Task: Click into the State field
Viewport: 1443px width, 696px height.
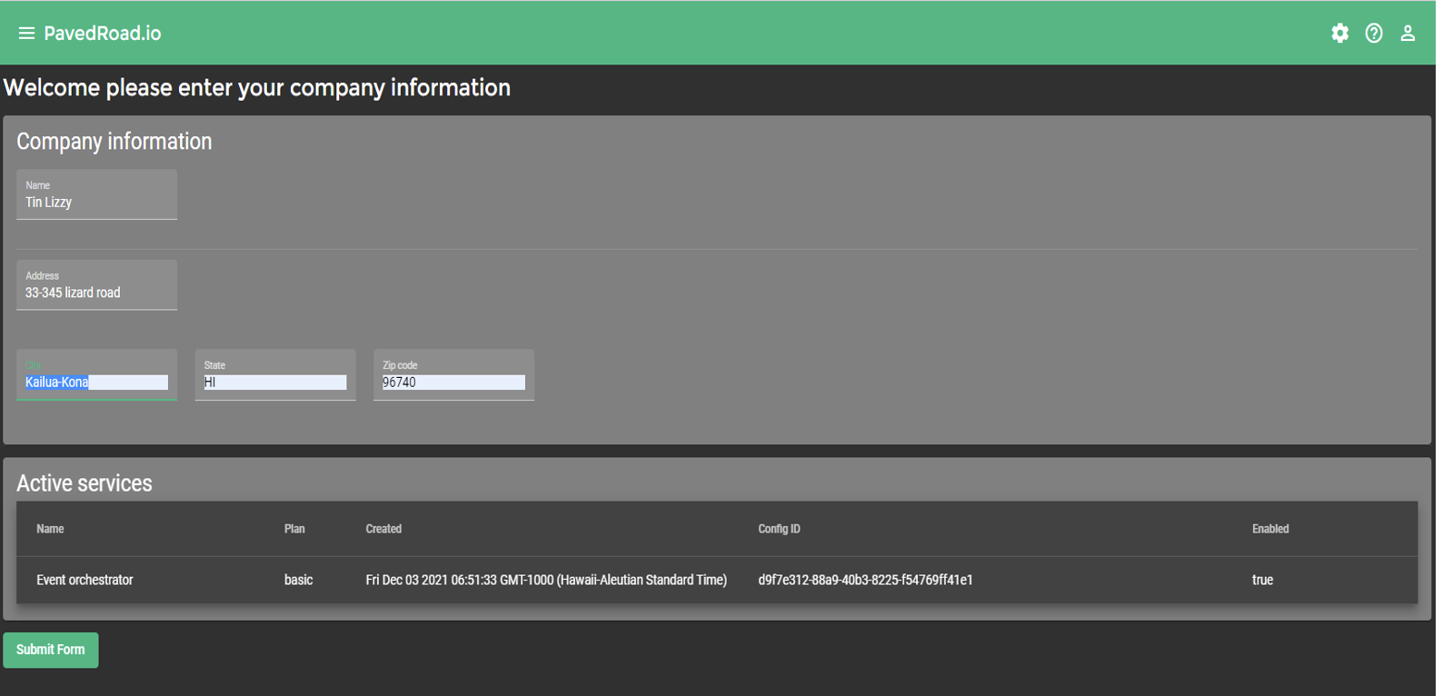Action: [x=276, y=375]
